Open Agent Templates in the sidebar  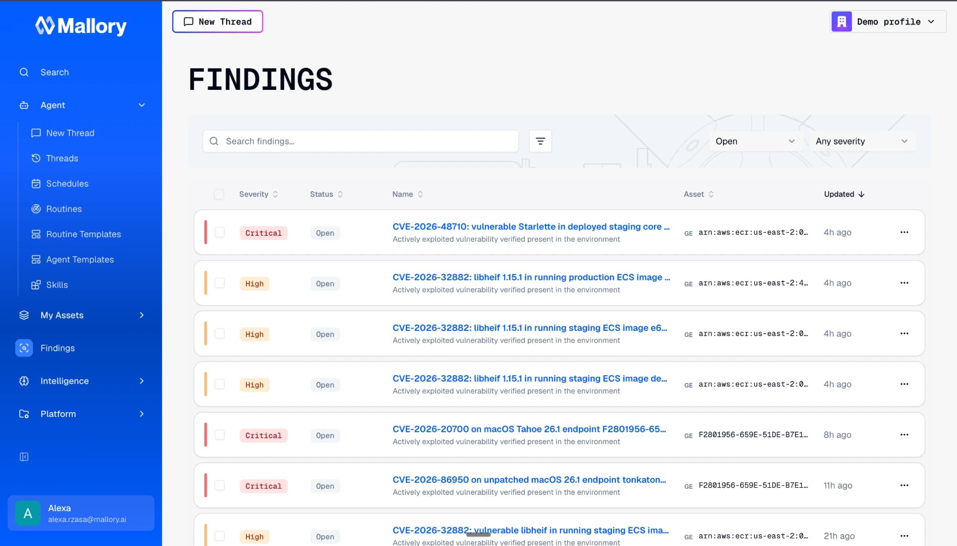80,260
